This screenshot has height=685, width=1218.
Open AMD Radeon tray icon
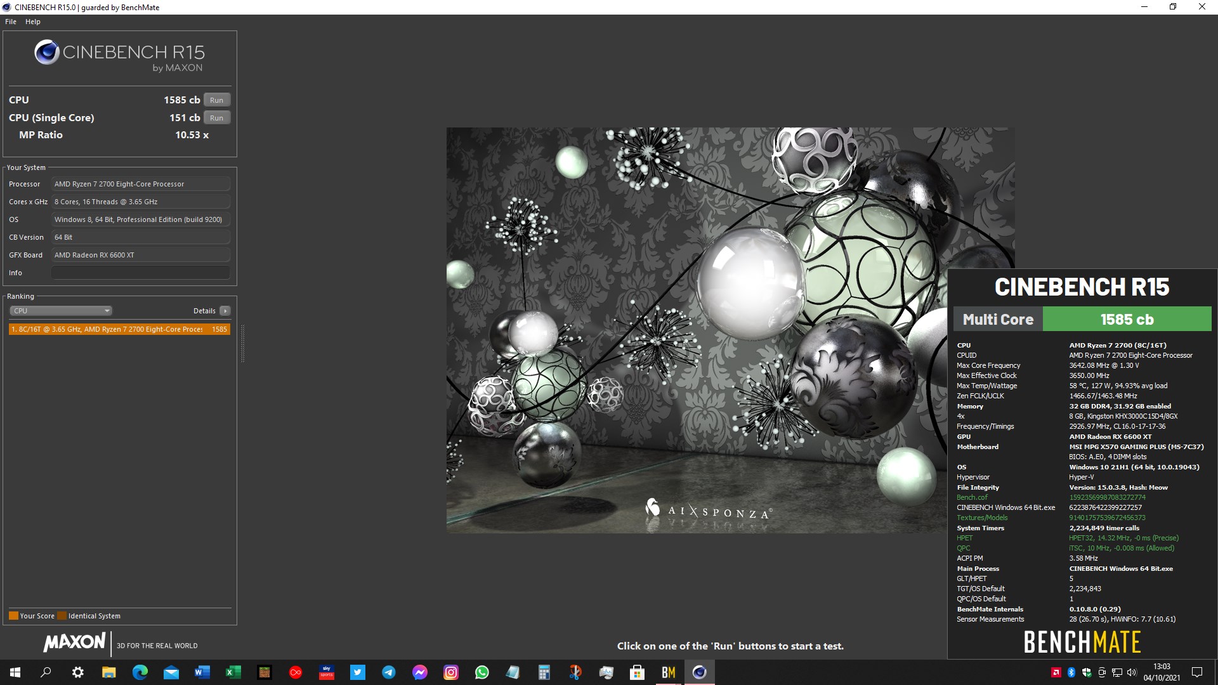pos(1056,672)
